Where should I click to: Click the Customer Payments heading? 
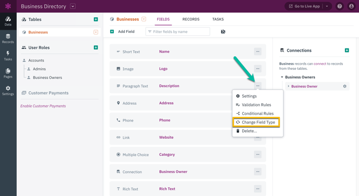pyautogui.click(x=49, y=93)
